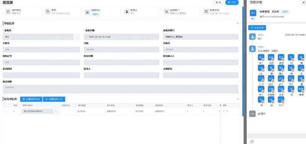
Task: Open the picker icon beside XS-202504180001
Action: click(x=55, y=111)
